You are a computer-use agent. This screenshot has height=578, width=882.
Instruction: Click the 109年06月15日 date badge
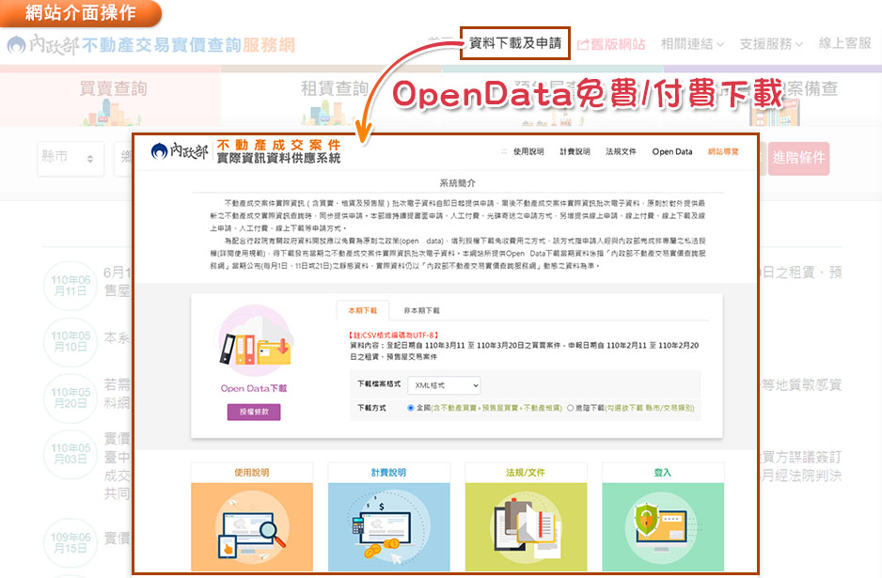click(x=71, y=542)
